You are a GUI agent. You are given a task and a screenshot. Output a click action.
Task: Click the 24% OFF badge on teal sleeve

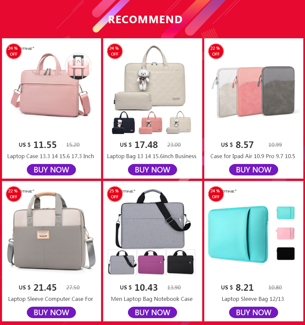[216, 194]
